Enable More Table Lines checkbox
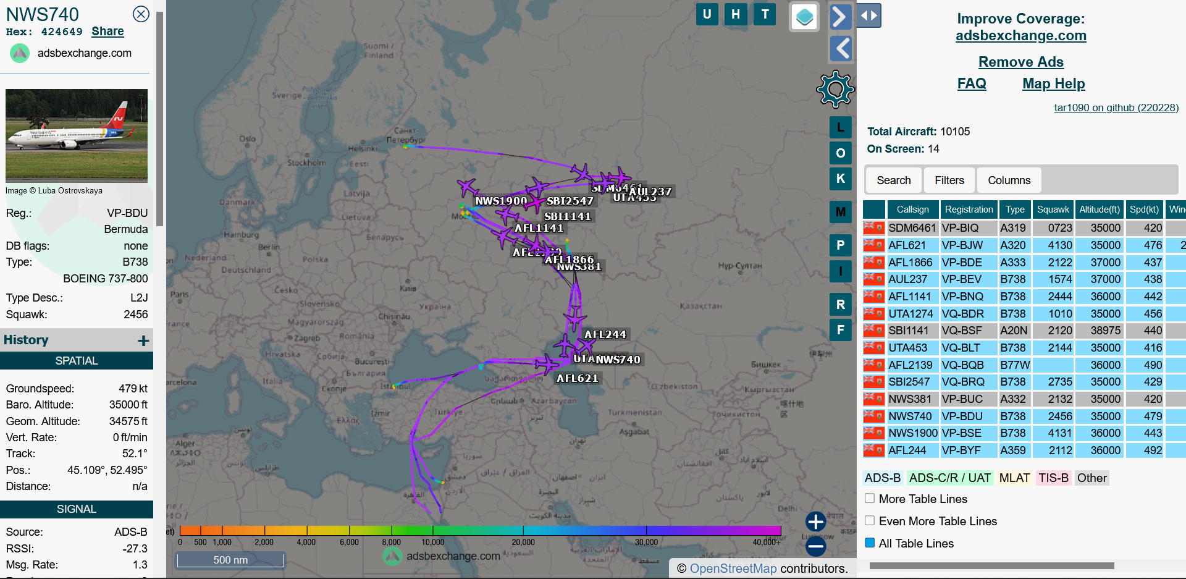The height and width of the screenshot is (579, 1186). point(870,498)
